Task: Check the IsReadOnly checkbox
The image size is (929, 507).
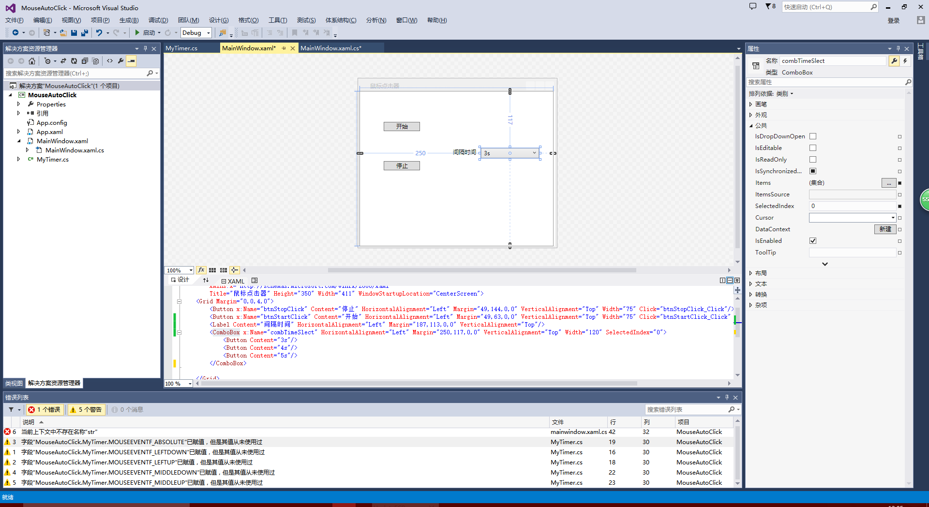Action: point(813,160)
